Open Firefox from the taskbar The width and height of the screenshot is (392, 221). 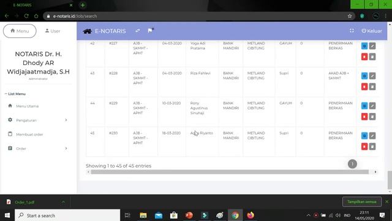pos(251,215)
